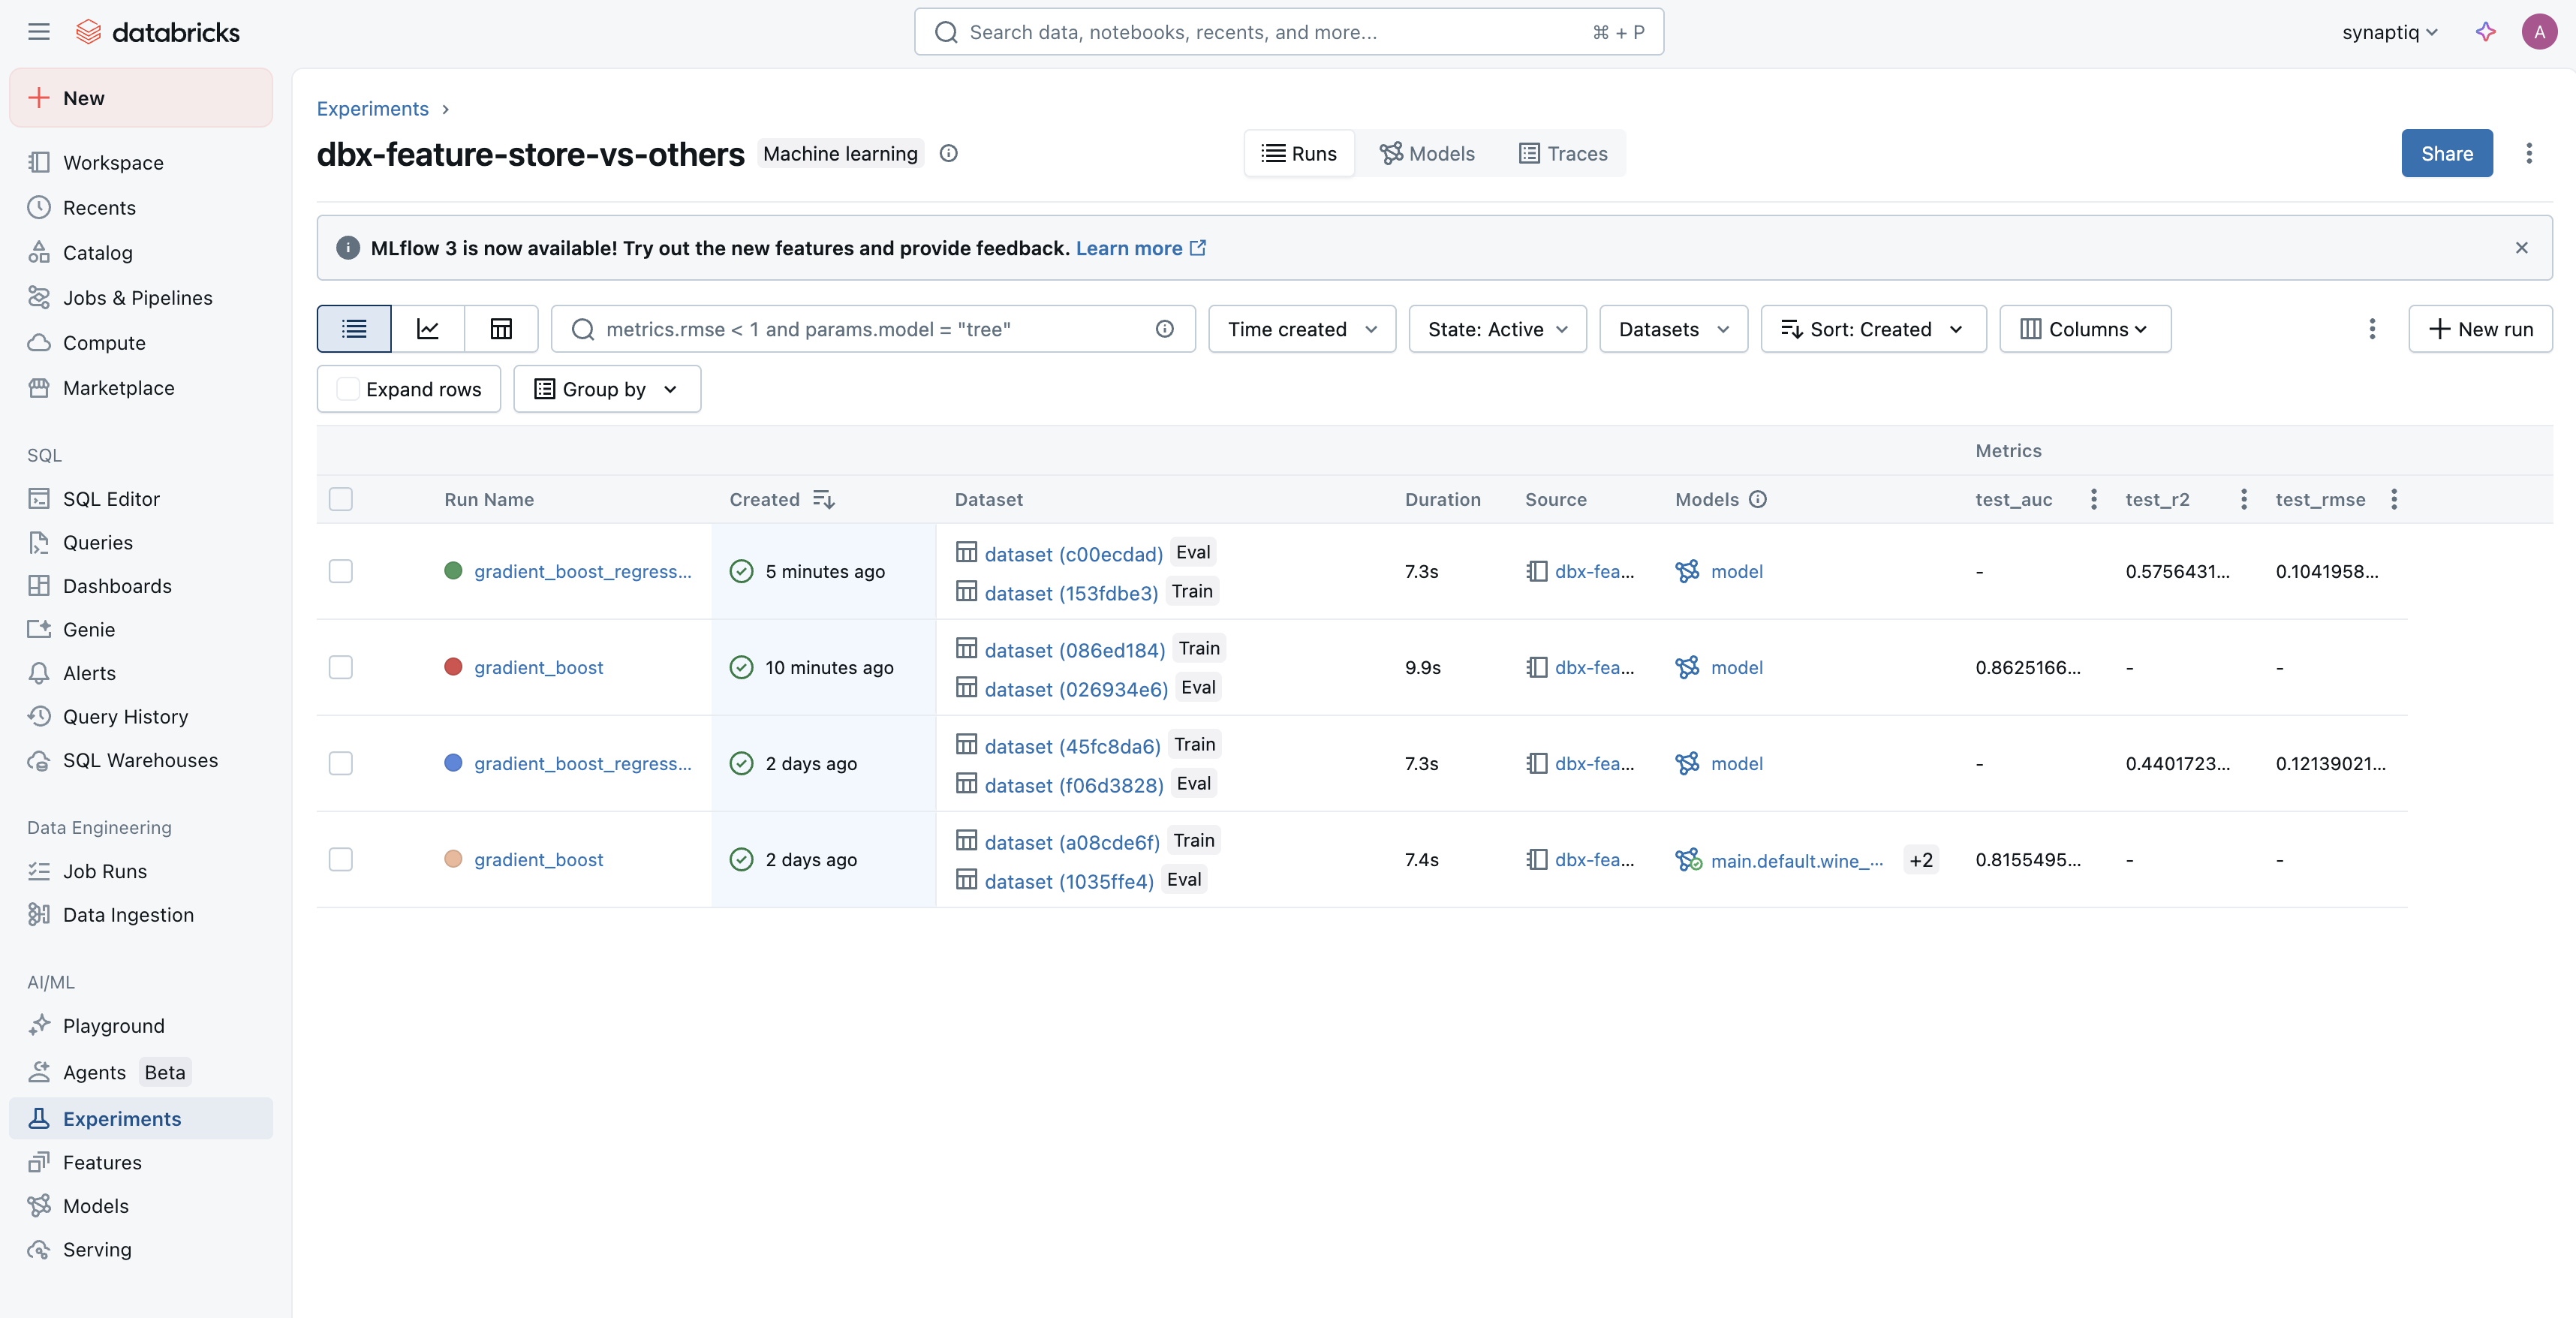Open test_auc column options menu
Viewport: 2576px width, 1318px height.
2094,499
